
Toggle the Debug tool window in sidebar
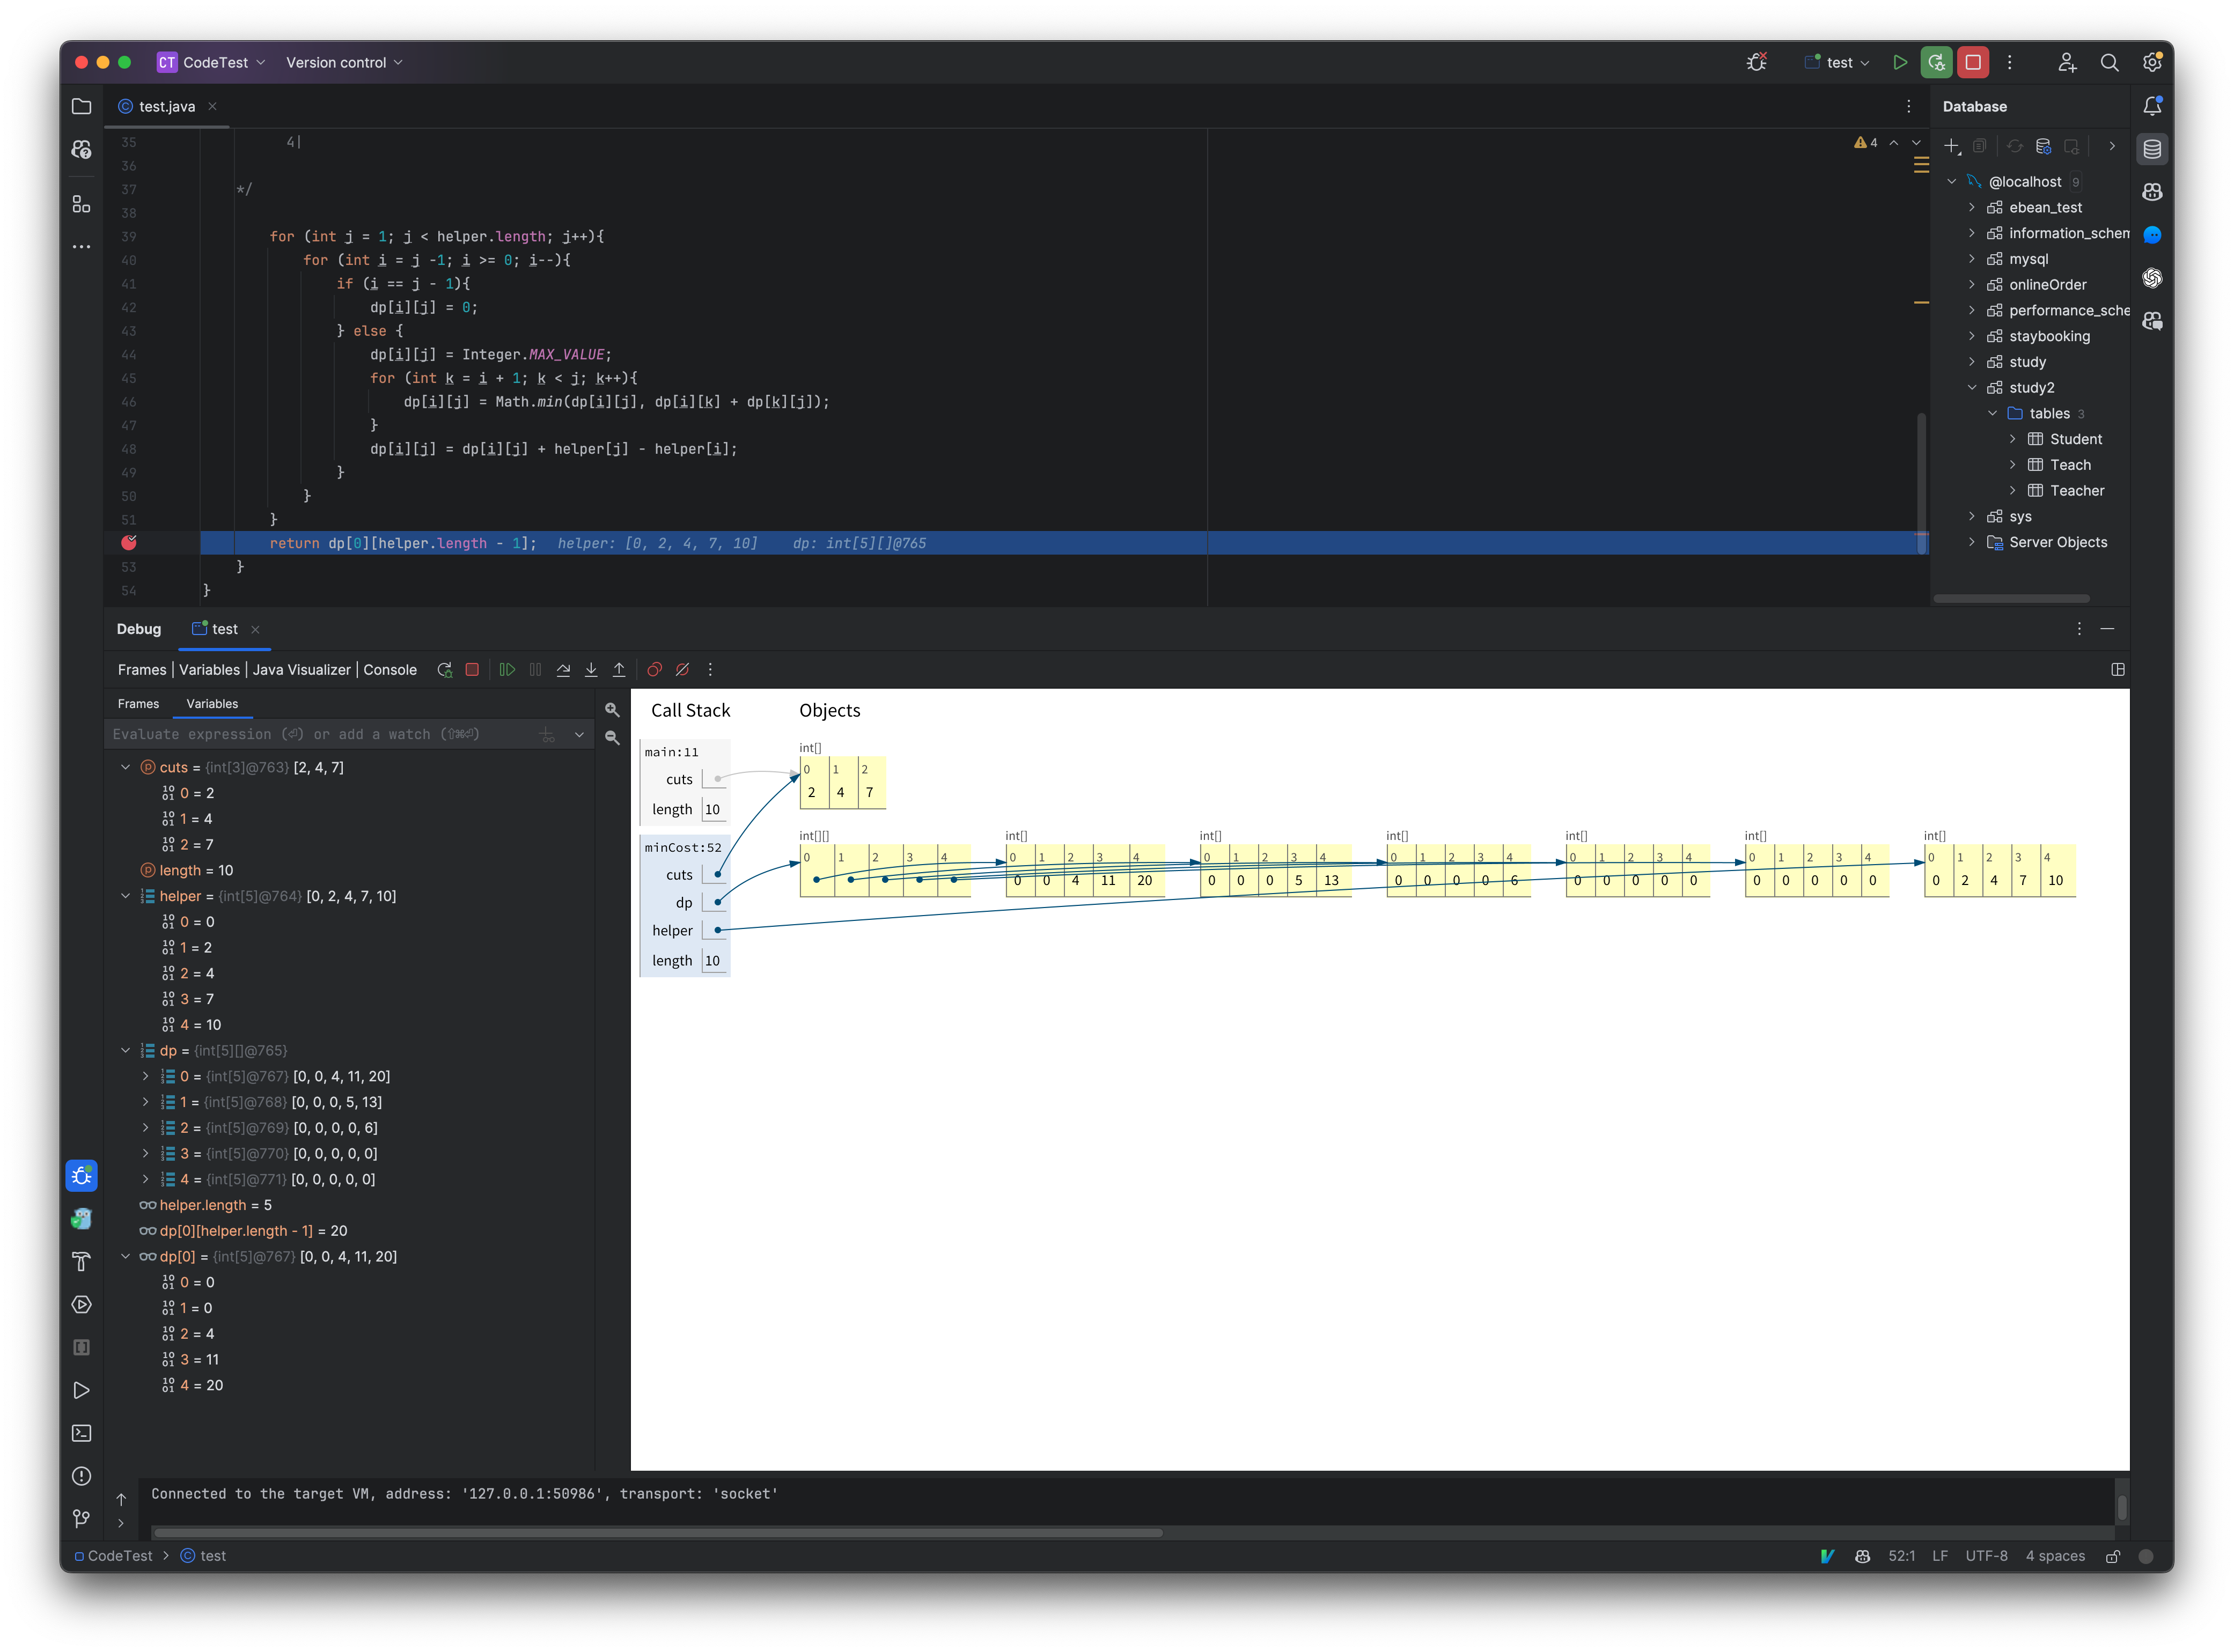[82, 1176]
